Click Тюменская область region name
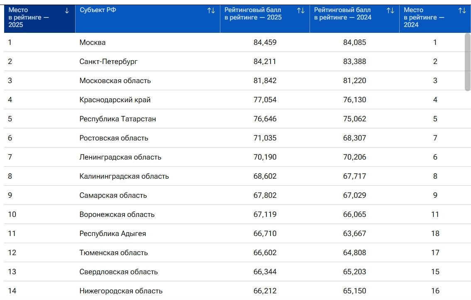 113,253
